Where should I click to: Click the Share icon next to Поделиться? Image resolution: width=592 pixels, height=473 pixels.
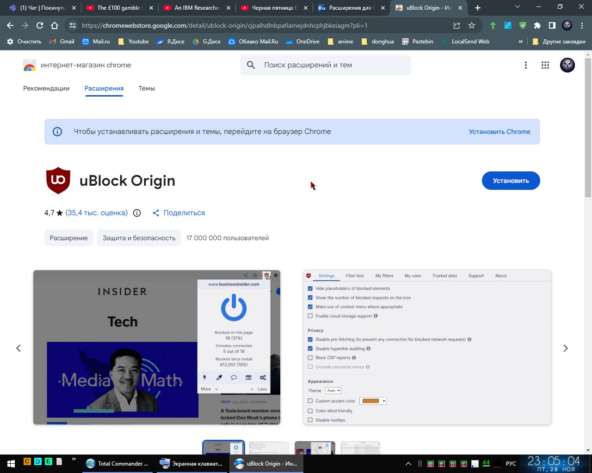point(156,213)
